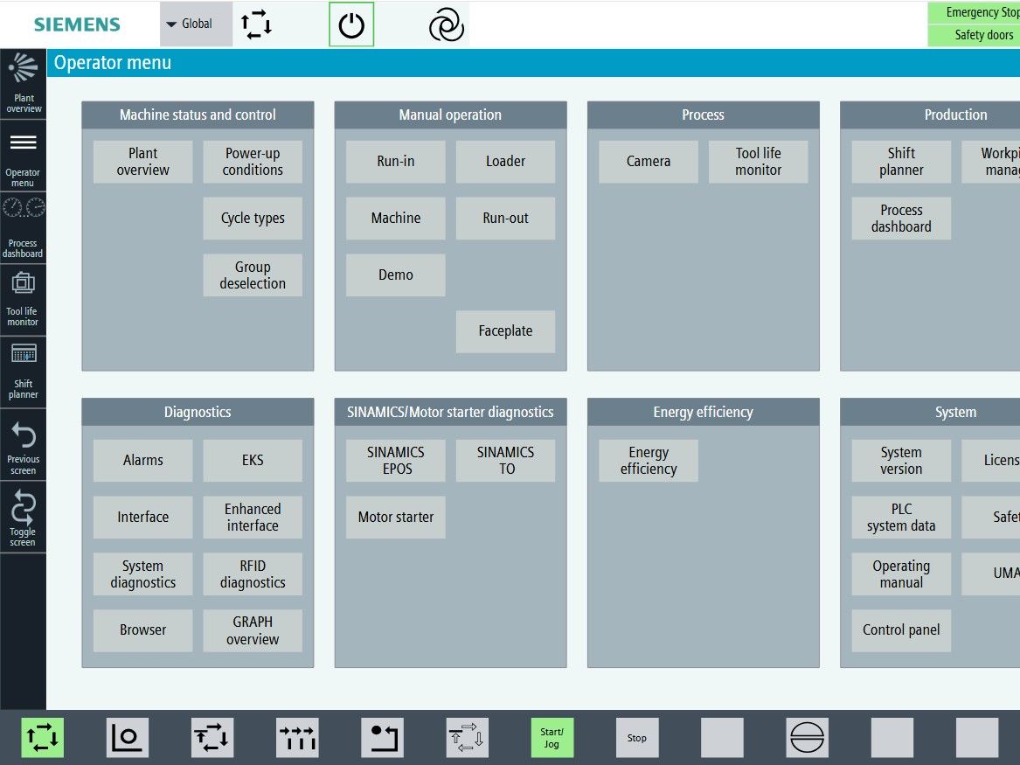Open EKS diagnostics

point(253,461)
